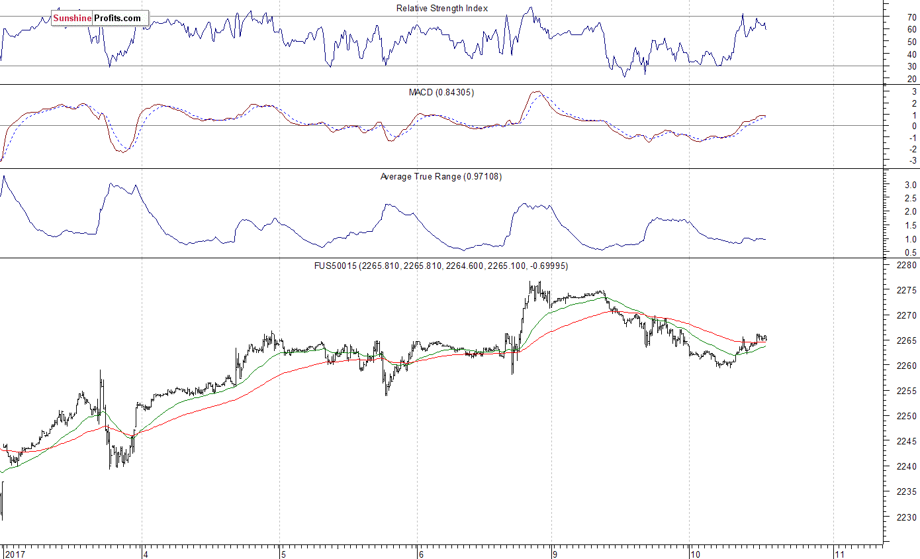Image resolution: width=920 pixels, height=559 pixels.
Task: Click the 50 level on the RSI axis
Action: pyautogui.click(x=912, y=42)
